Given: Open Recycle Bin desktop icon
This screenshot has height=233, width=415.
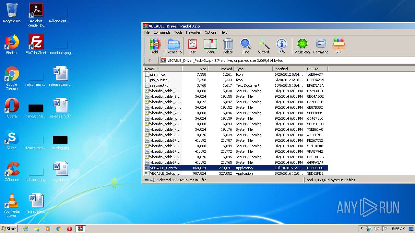Looking at the screenshot, I should coord(12,13).
